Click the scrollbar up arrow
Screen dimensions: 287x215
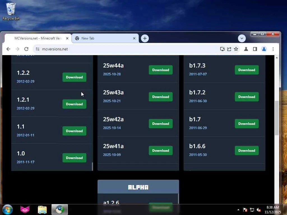pos(277,58)
